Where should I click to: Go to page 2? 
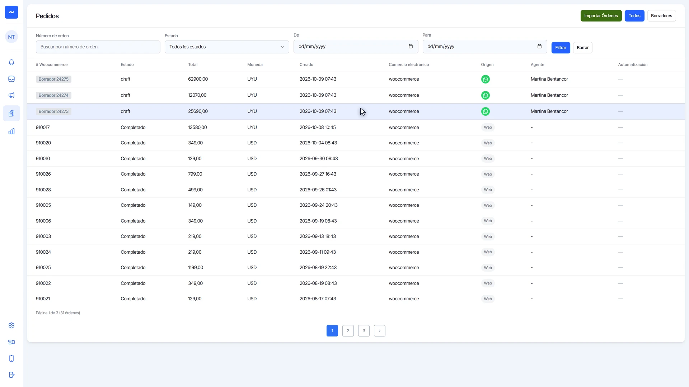(x=348, y=331)
